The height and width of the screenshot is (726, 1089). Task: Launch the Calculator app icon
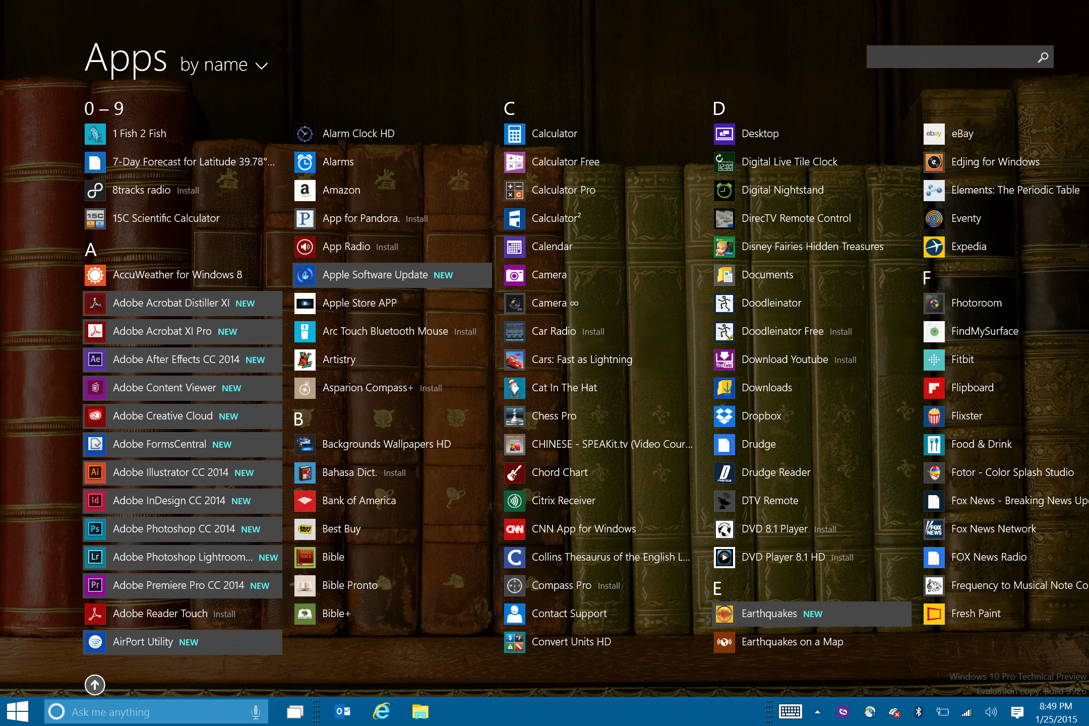515,134
